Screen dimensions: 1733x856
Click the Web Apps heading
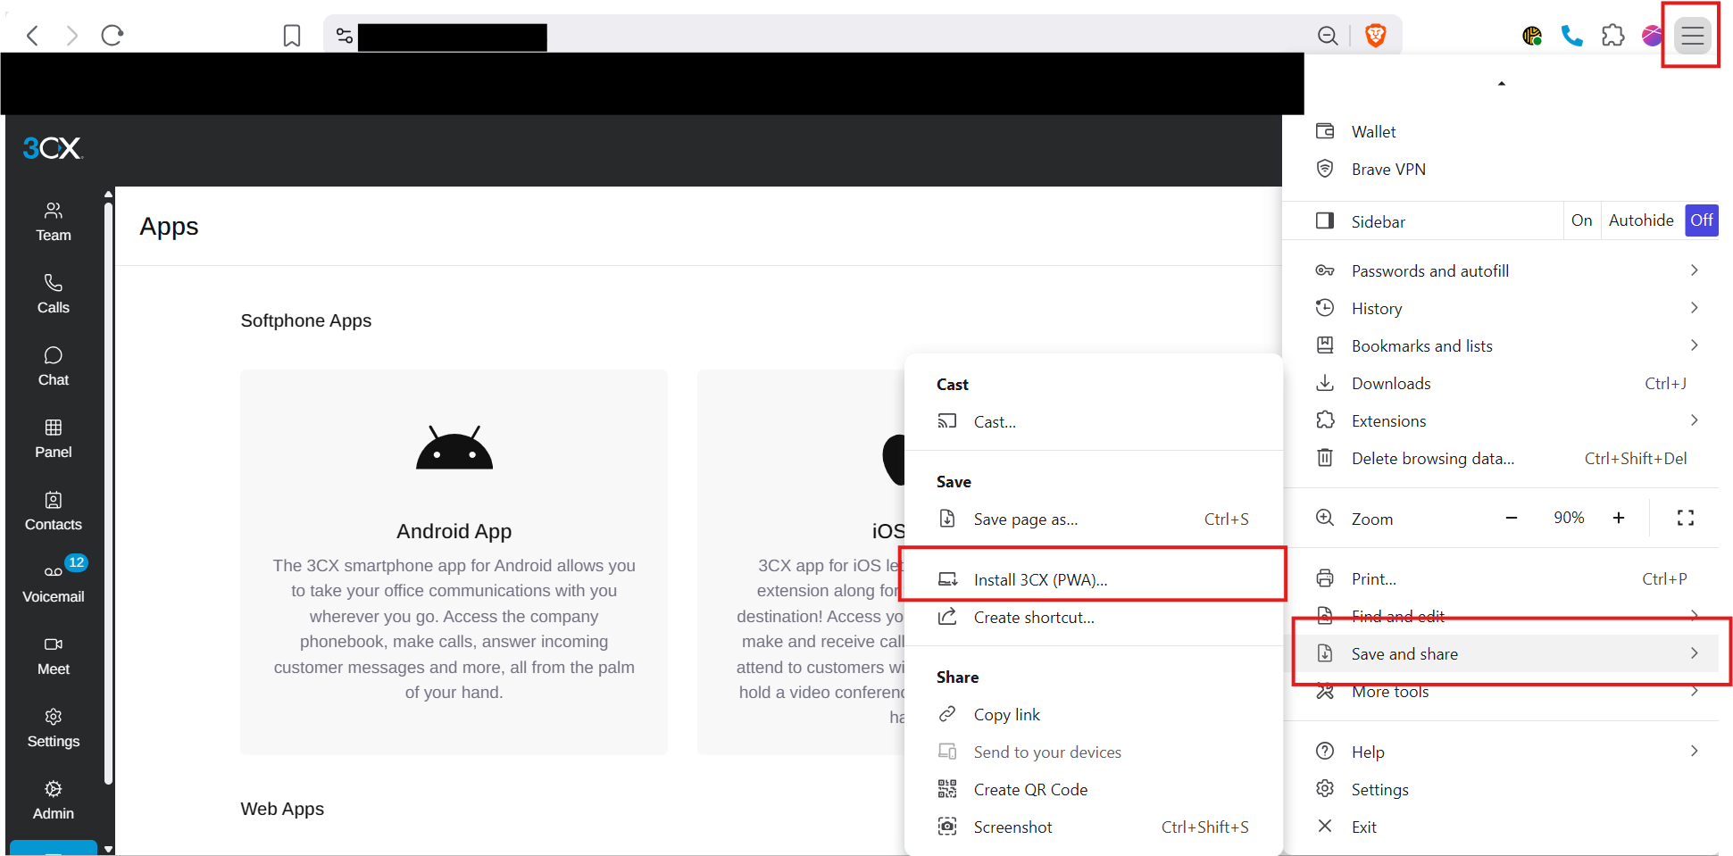[282, 809]
